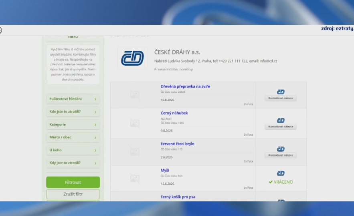Open the černý košík pro psa listing
This screenshot has width=354, height=216.
[x=178, y=197]
